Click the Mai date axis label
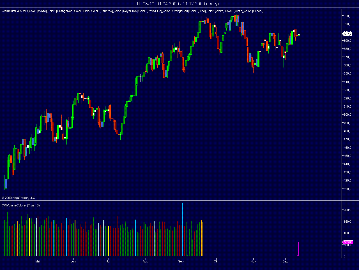Image resolution: width=359 pixels, height=270 pixels. (x=38, y=261)
